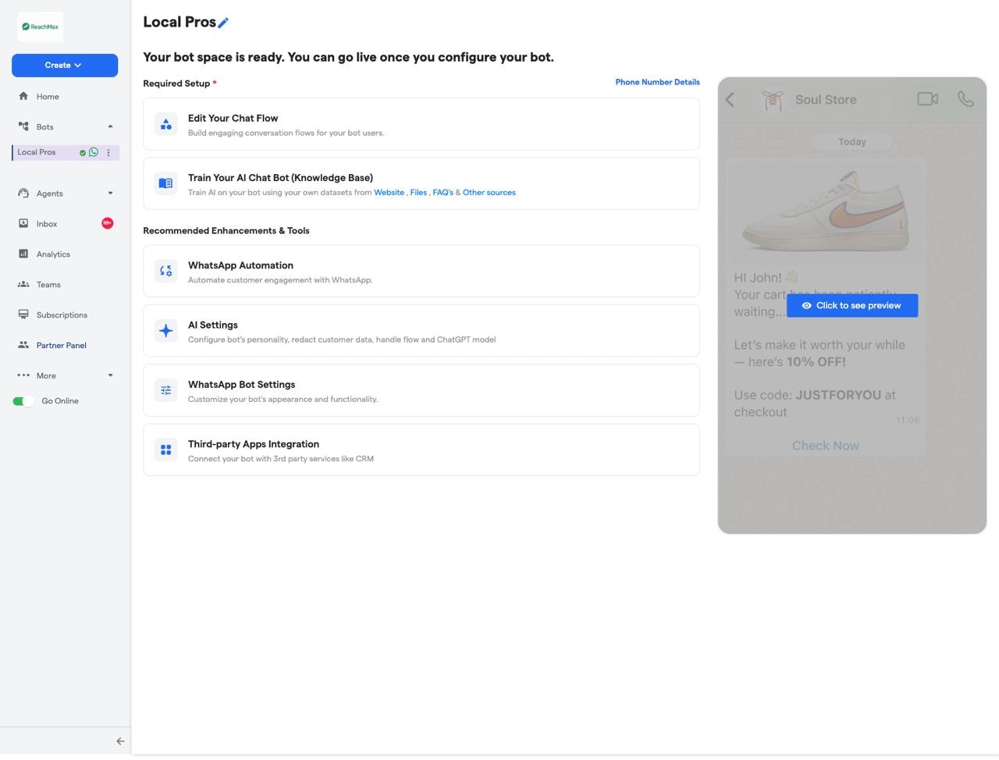Expand the More menu in the sidebar
The width and height of the screenshot is (999, 760).
110,375
